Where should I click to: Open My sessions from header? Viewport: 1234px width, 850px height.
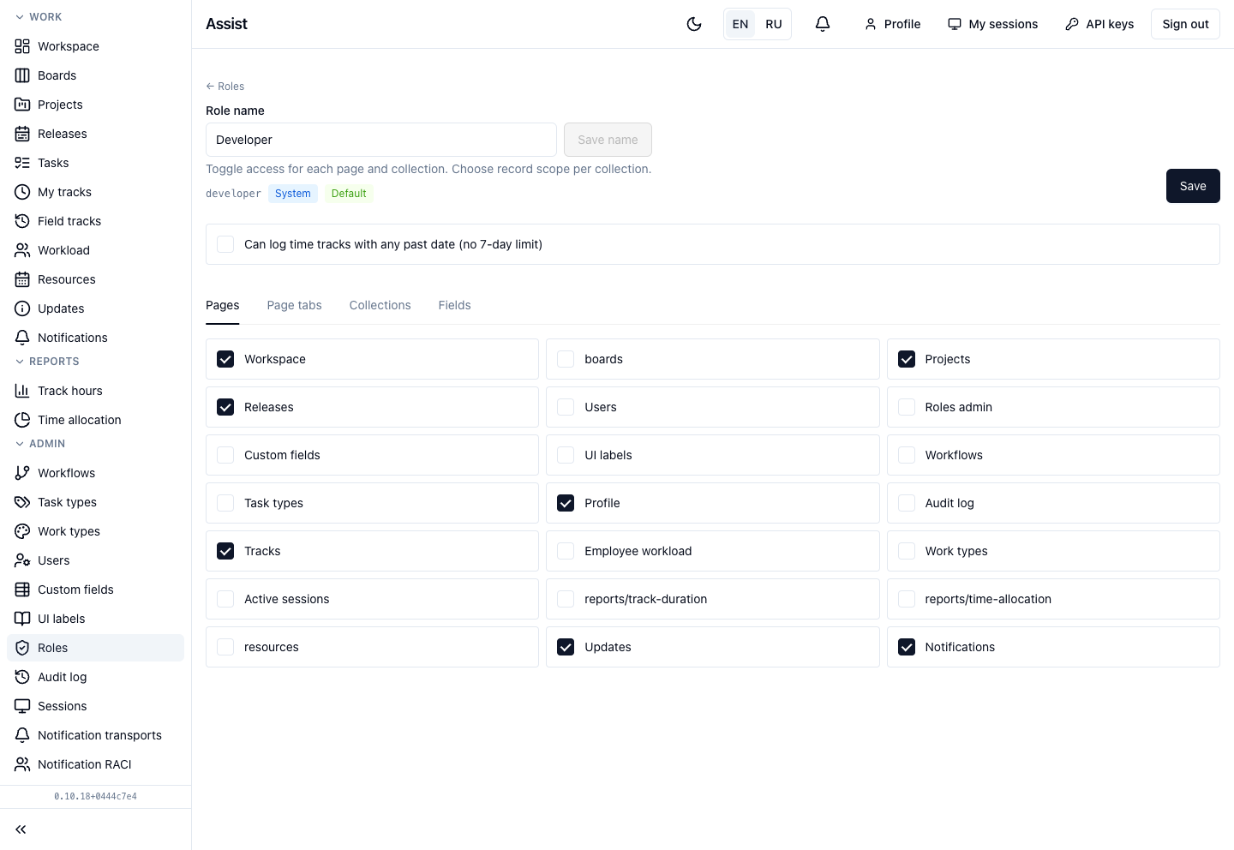pos(992,24)
